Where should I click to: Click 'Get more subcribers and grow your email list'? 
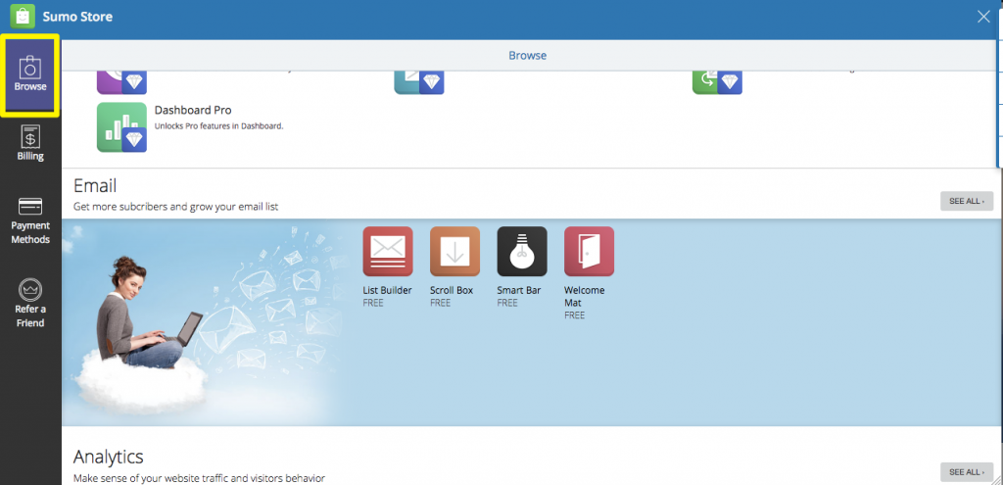coord(176,207)
